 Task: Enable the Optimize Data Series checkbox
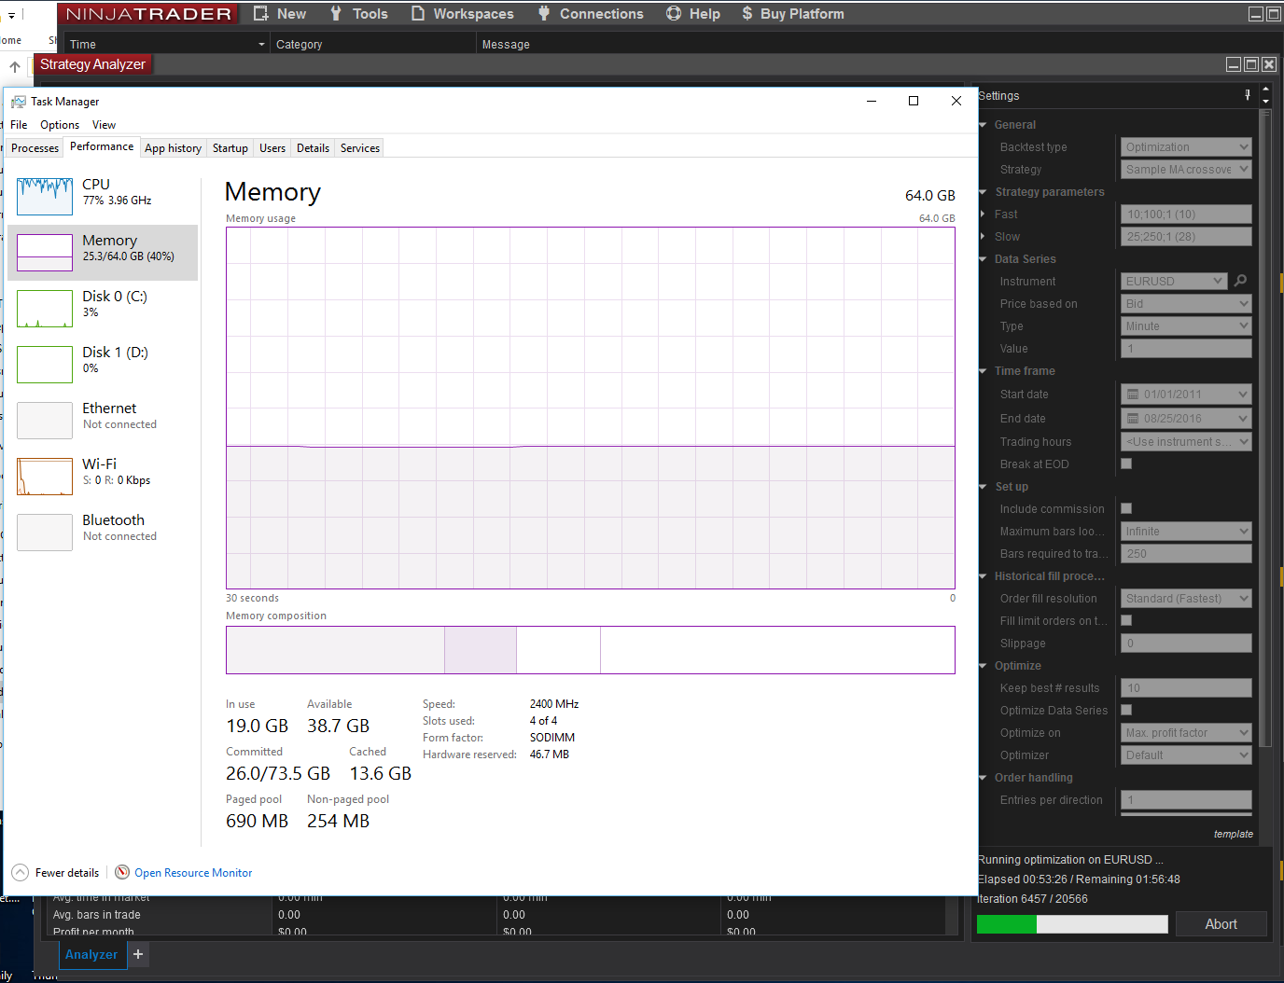1126,710
